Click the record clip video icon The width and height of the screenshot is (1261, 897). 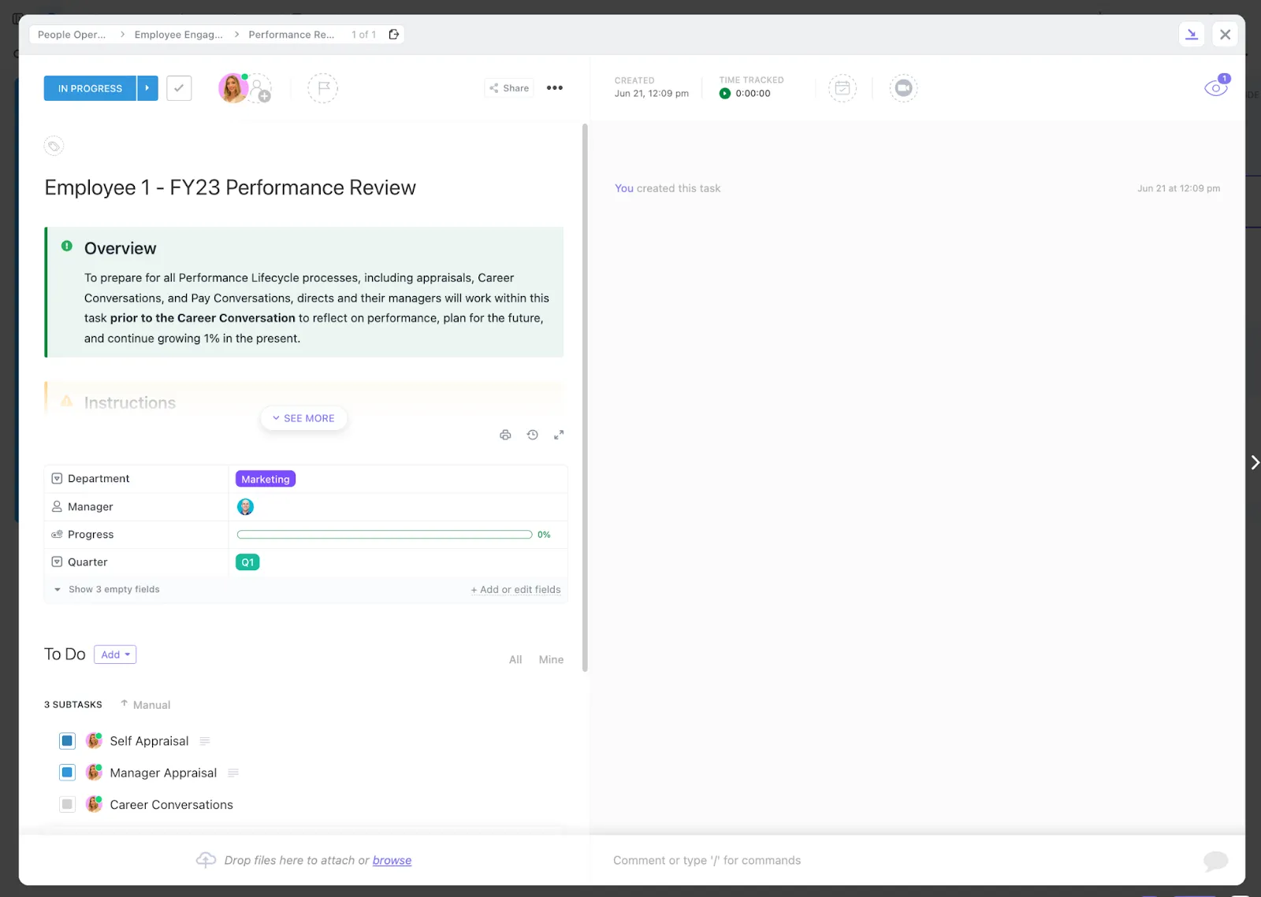point(904,88)
